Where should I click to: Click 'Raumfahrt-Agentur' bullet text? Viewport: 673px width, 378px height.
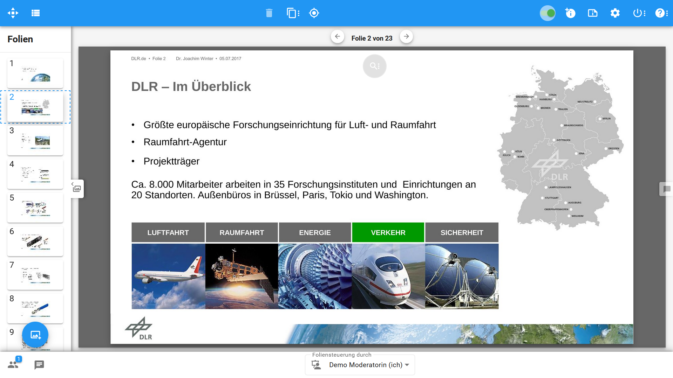185,142
